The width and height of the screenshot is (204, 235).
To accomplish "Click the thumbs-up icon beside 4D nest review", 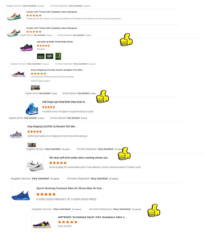I will (x=124, y=154).
